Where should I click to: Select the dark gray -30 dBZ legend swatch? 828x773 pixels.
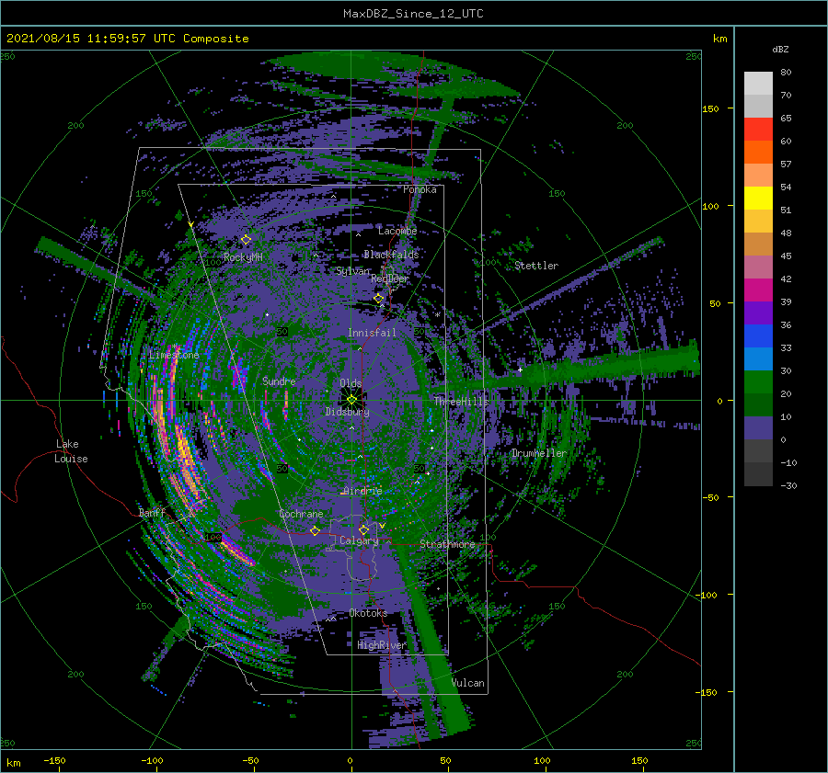tap(758, 474)
